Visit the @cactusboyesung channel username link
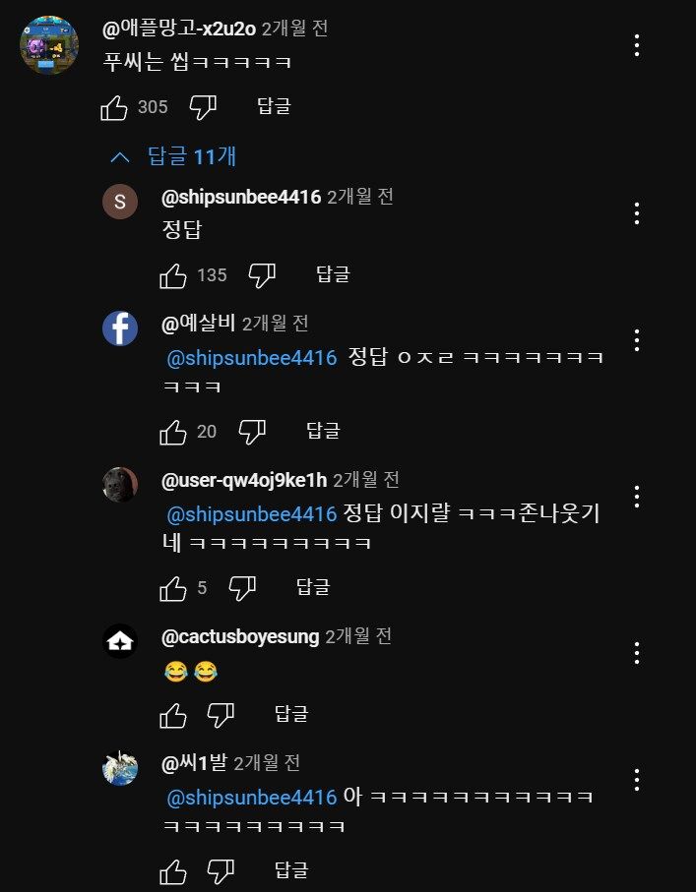 pos(240,637)
